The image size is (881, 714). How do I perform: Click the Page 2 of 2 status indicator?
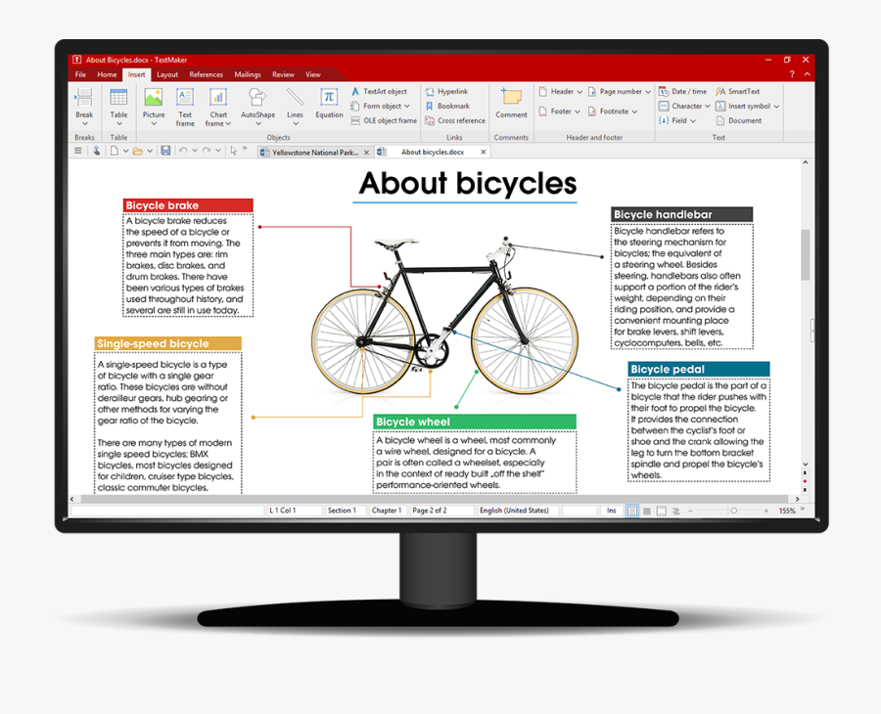[x=430, y=510]
